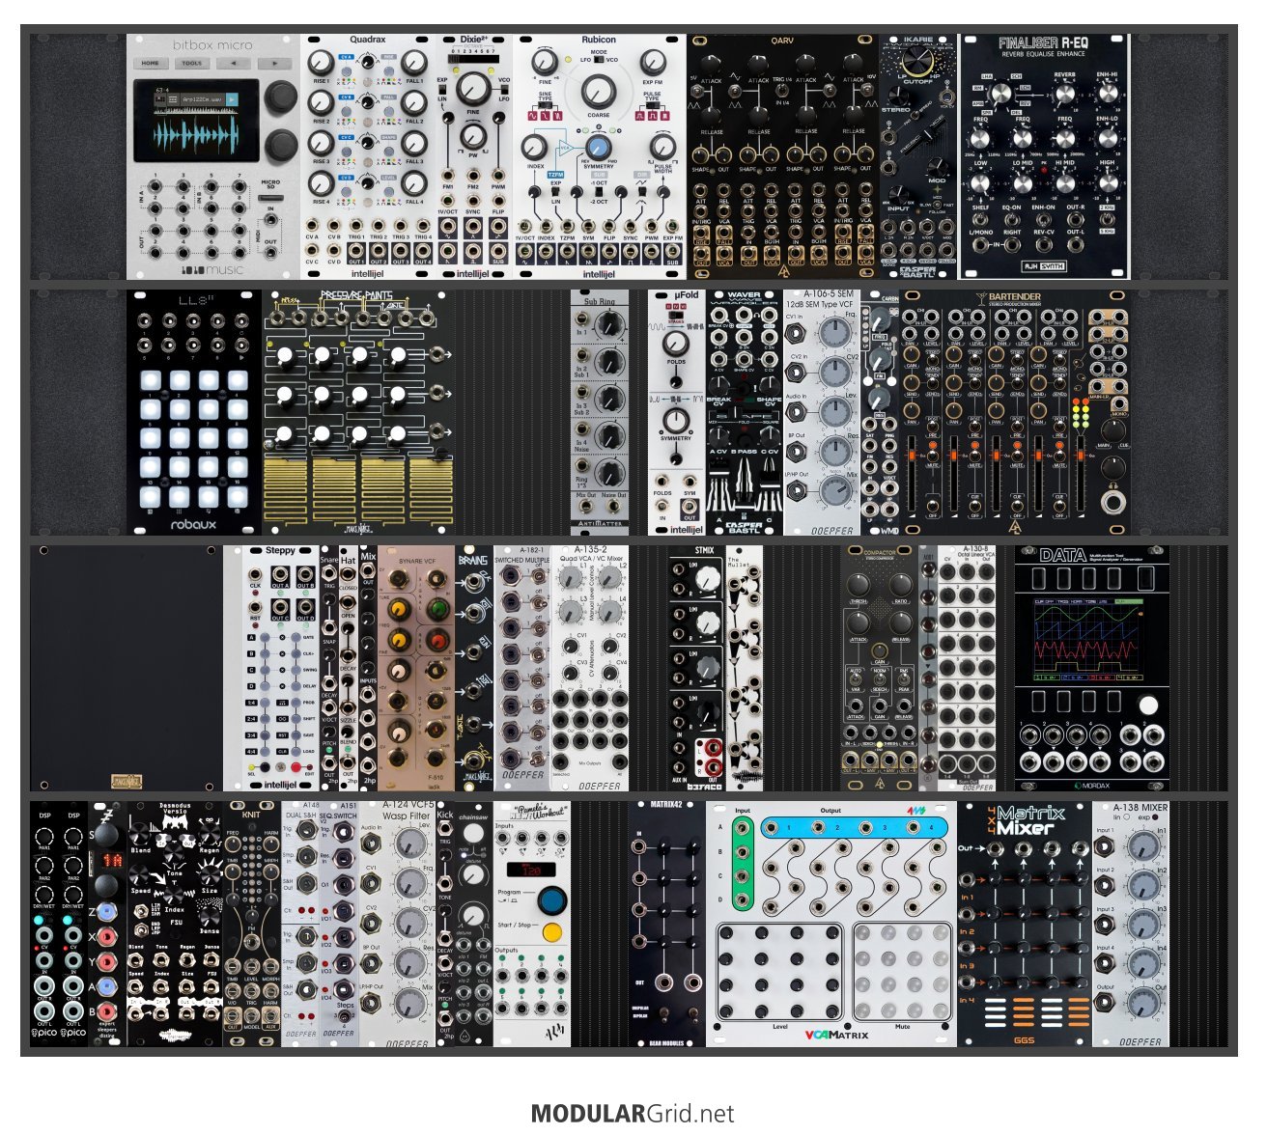Open the MODULARGrid.net link
This screenshot has width=1267, height=1134.
pyautogui.click(x=633, y=1114)
